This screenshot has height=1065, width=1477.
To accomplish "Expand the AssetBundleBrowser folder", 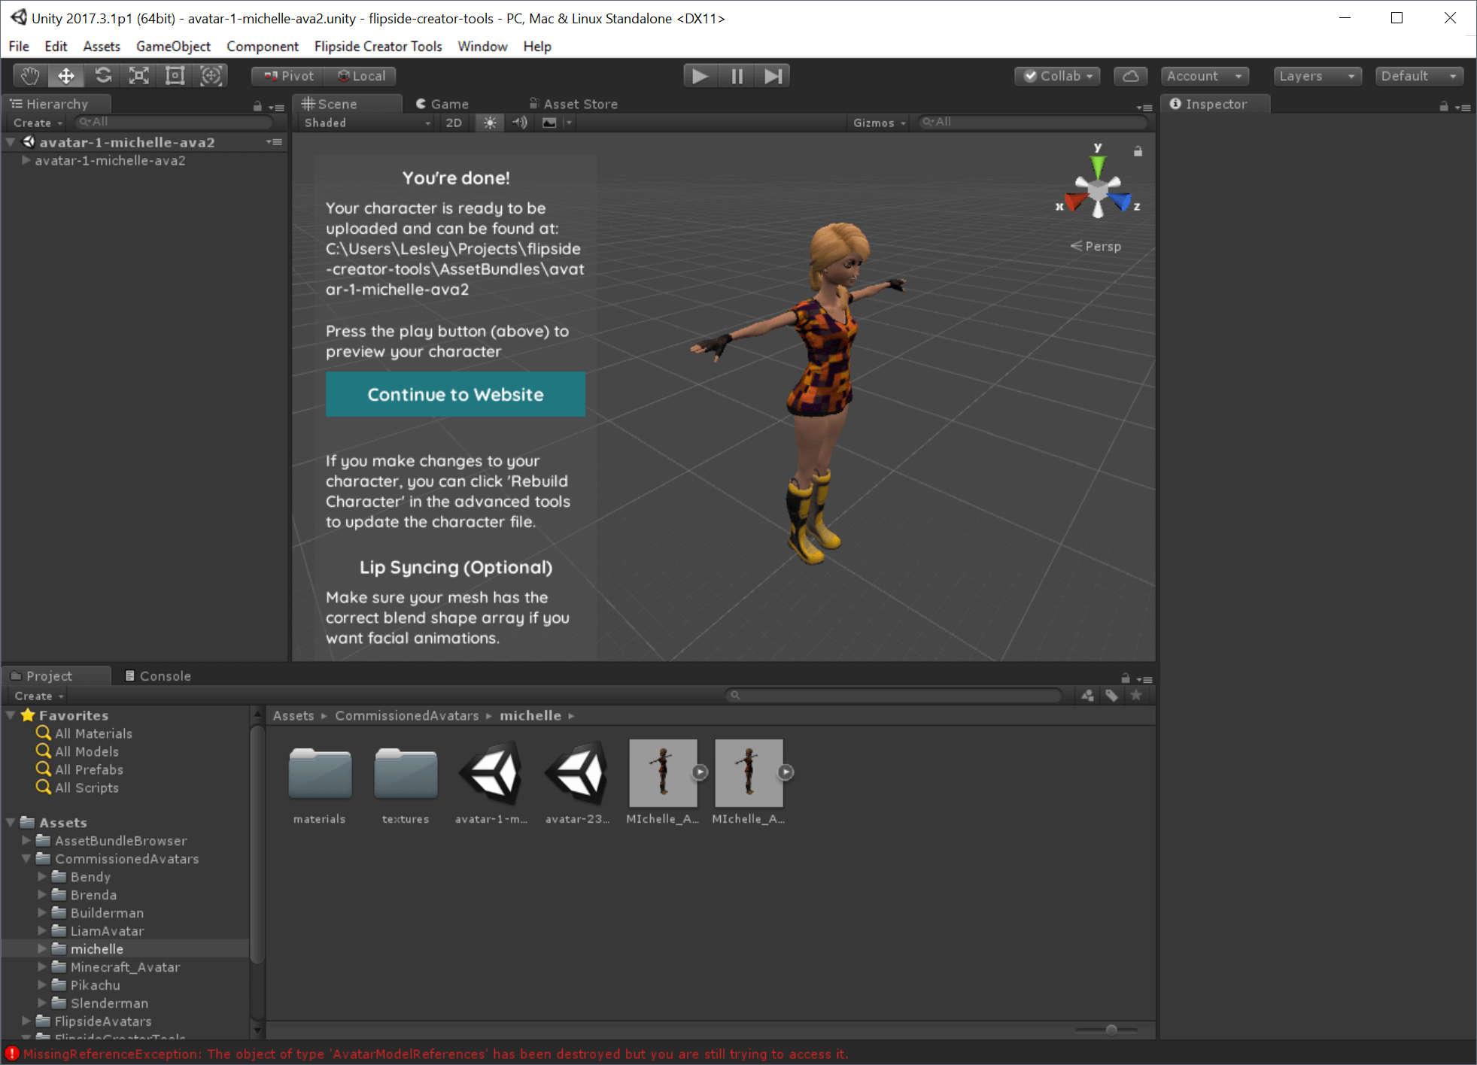I will (26, 840).
